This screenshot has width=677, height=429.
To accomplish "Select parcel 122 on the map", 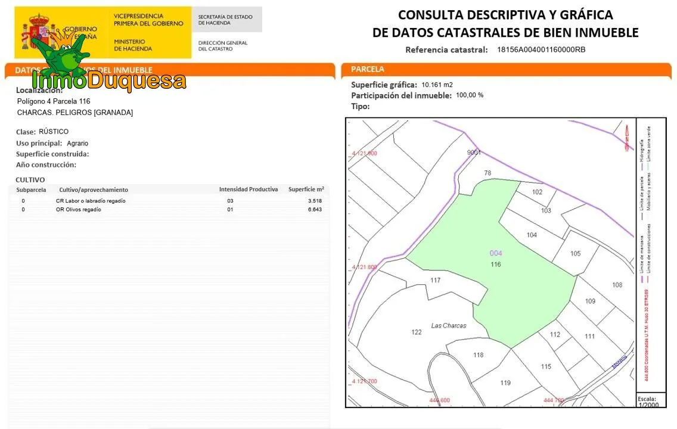I will (x=417, y=332).
